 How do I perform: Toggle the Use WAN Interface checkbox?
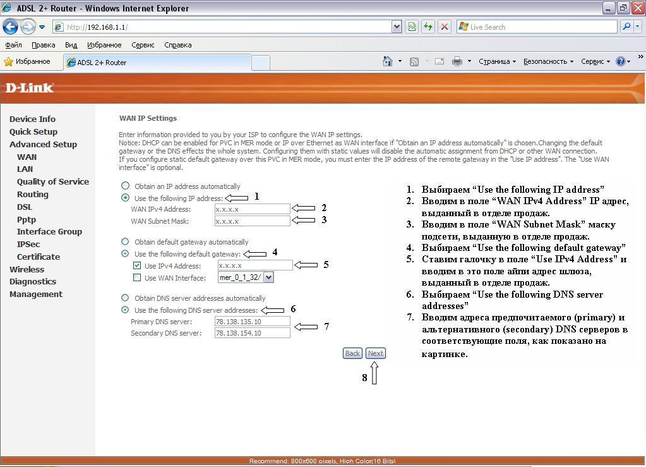pyautogui.click(x=137, y=277)
